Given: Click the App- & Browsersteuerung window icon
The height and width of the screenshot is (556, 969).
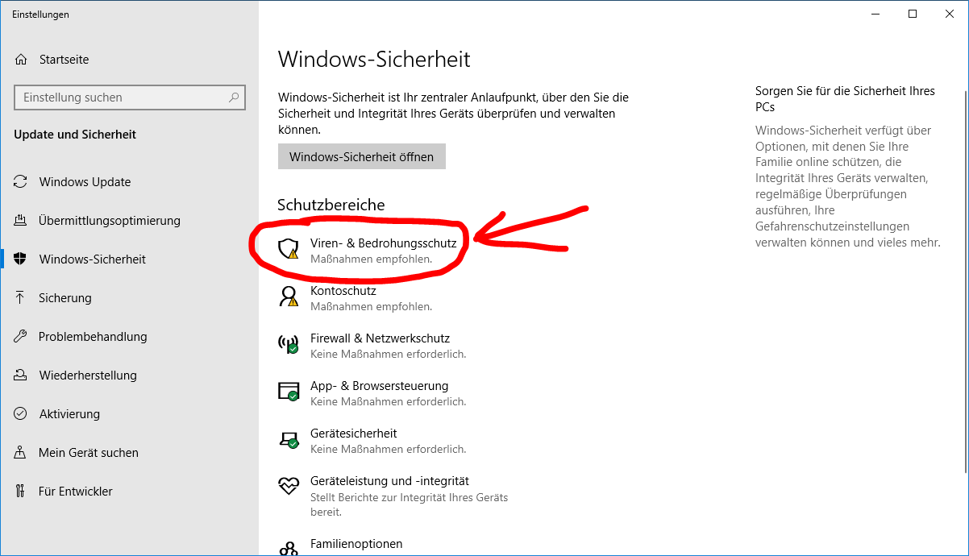Looking at the screenshot, I should click(289, 392).
